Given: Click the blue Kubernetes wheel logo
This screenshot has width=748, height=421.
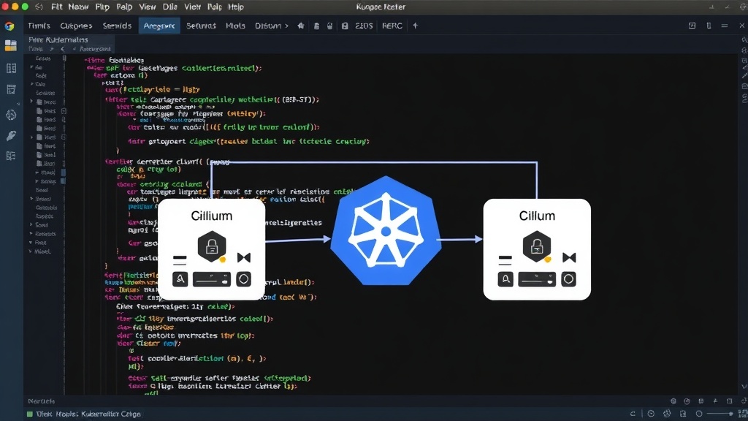Looking at the screenshot, I should 386,232.
